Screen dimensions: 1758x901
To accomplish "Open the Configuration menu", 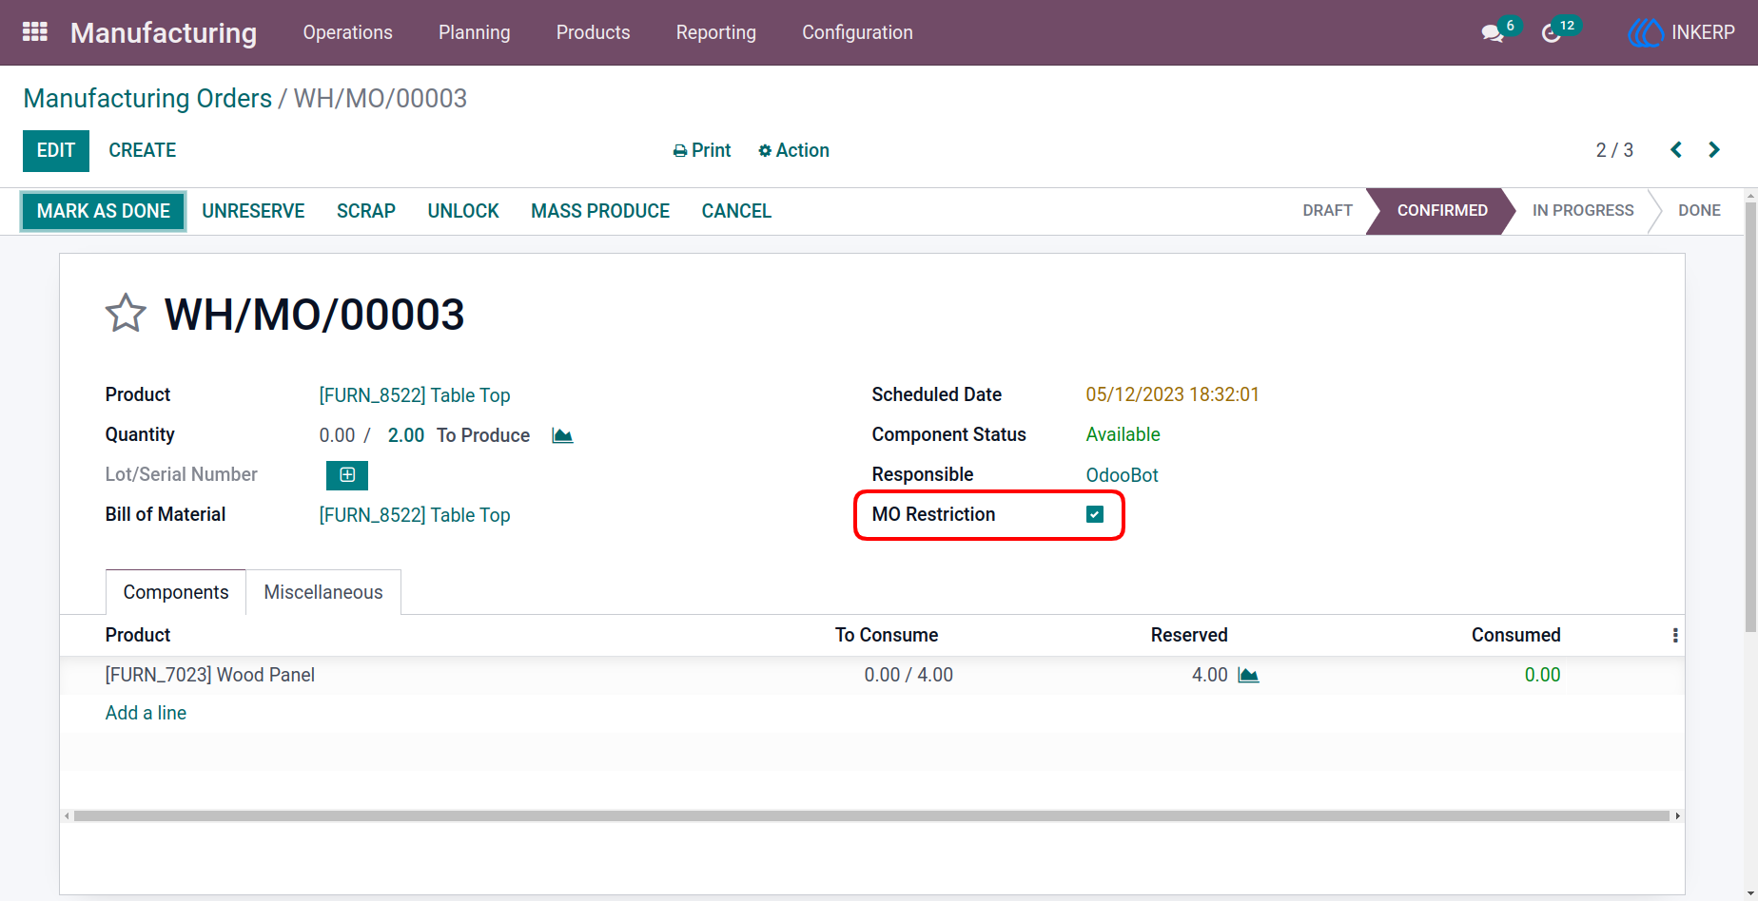I will coord(857,32).
